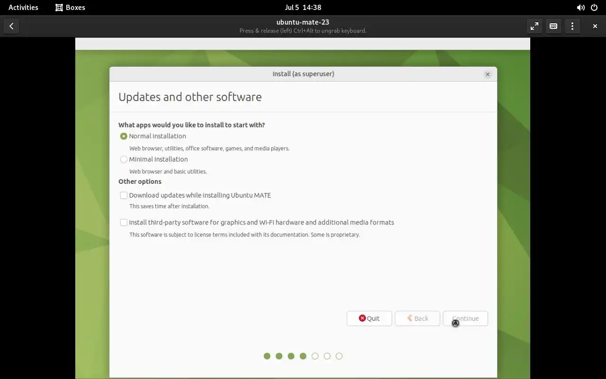Open the volume indicator in top bar

click(580, 8)
